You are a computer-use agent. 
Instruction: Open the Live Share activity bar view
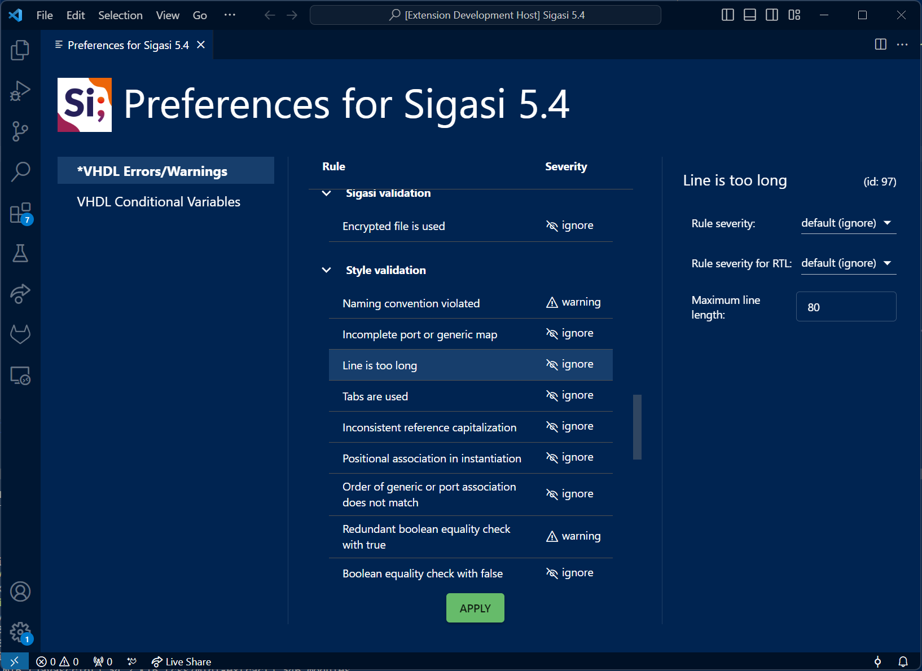coord(20,294)
